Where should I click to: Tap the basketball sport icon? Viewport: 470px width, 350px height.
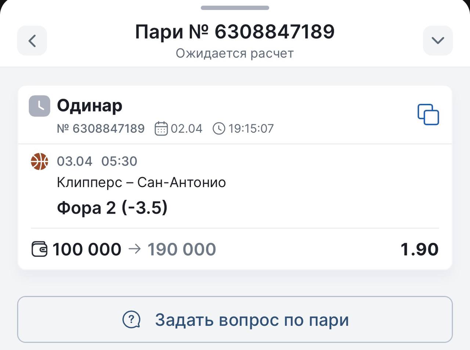pyautogui.click(x=39, y=161)
